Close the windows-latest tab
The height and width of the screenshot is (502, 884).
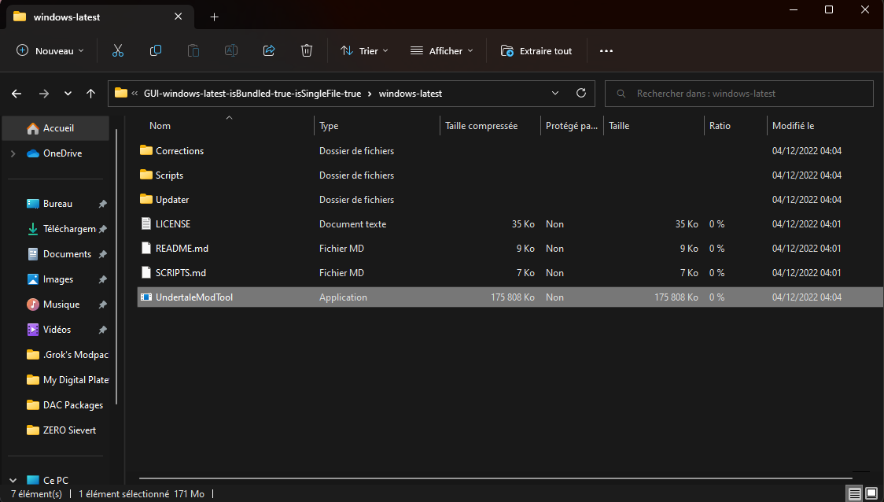click(x=179, y=17)
